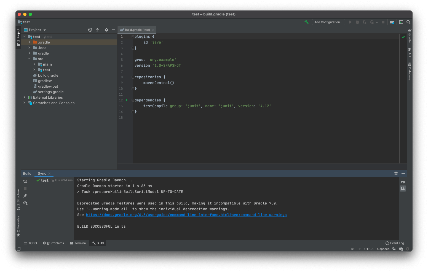Open the Gradle documentation warnings link

pyautogui.click(x=186, y=215)
